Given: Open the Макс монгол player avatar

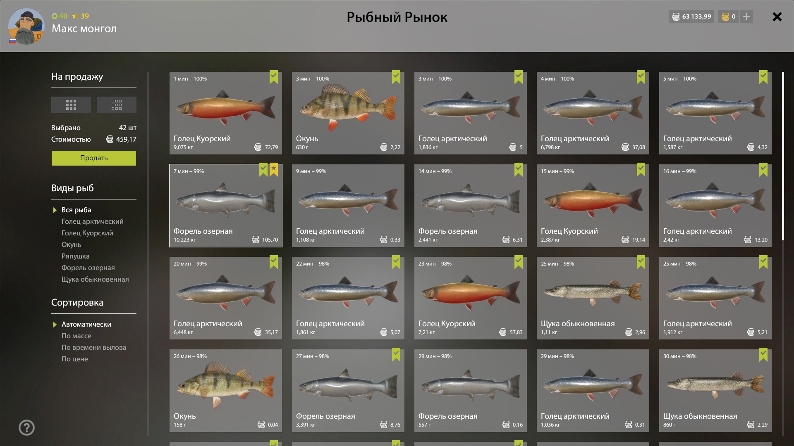Looking at the screenshot, I should click(26, 26).
